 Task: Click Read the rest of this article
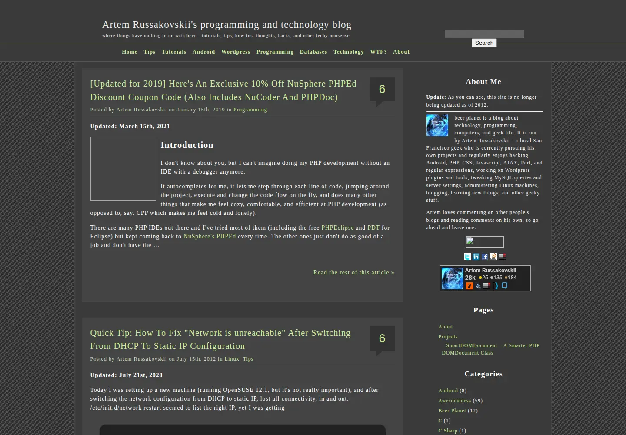tap(354, 272)
